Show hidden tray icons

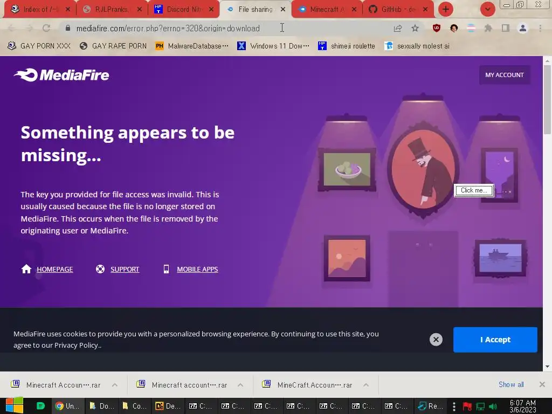(x=454, y=406)
